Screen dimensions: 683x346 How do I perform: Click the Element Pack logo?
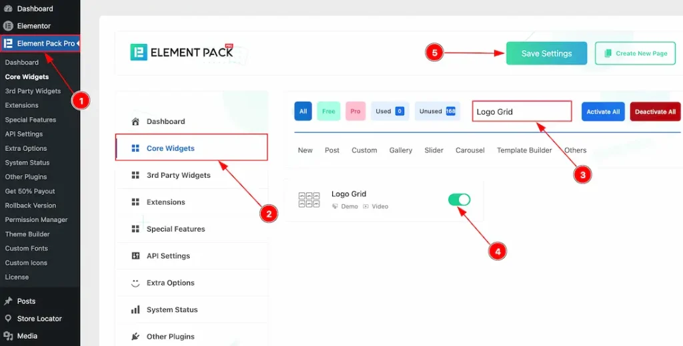click(x=182, y=52)
